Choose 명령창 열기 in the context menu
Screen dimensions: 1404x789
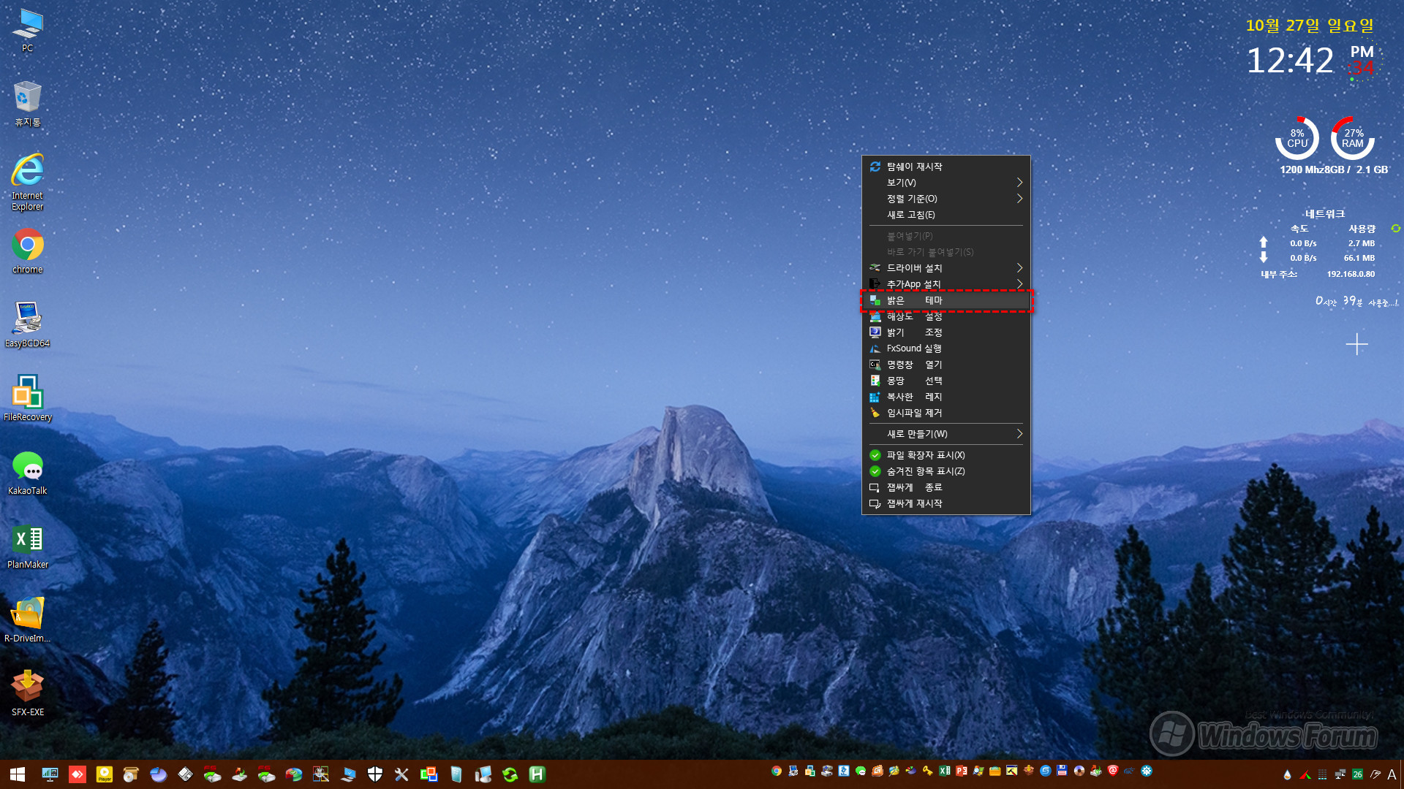click(946, 365)
